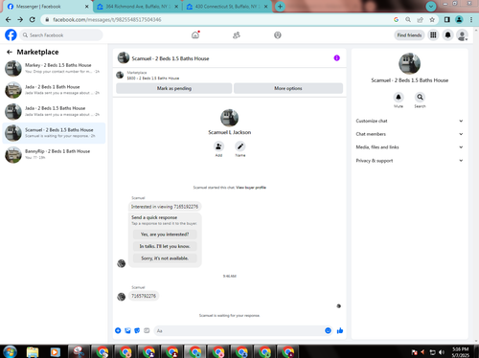Expand Media, files and links section

pos(409,147)
